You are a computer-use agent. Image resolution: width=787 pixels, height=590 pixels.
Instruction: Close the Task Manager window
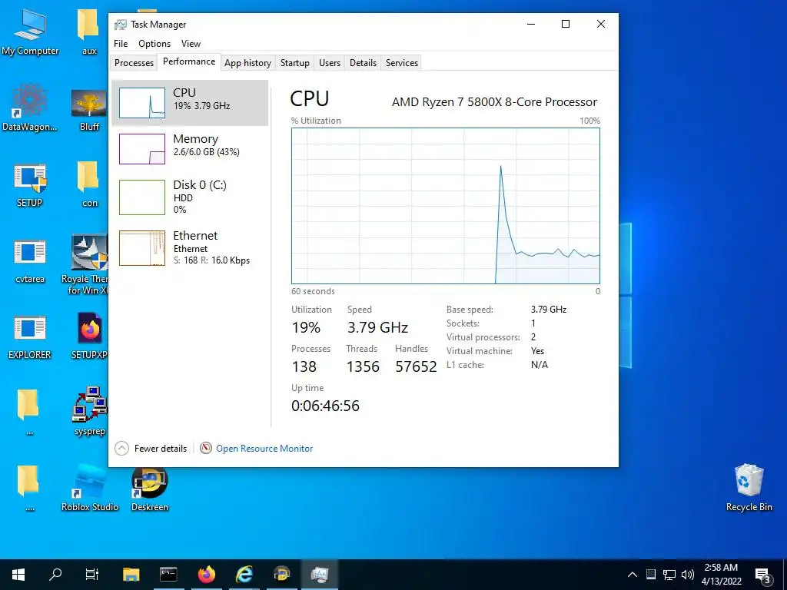point(601,24)
